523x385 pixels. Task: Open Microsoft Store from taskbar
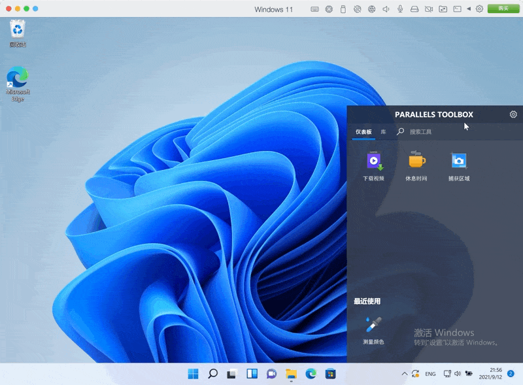tap(331, 374)
